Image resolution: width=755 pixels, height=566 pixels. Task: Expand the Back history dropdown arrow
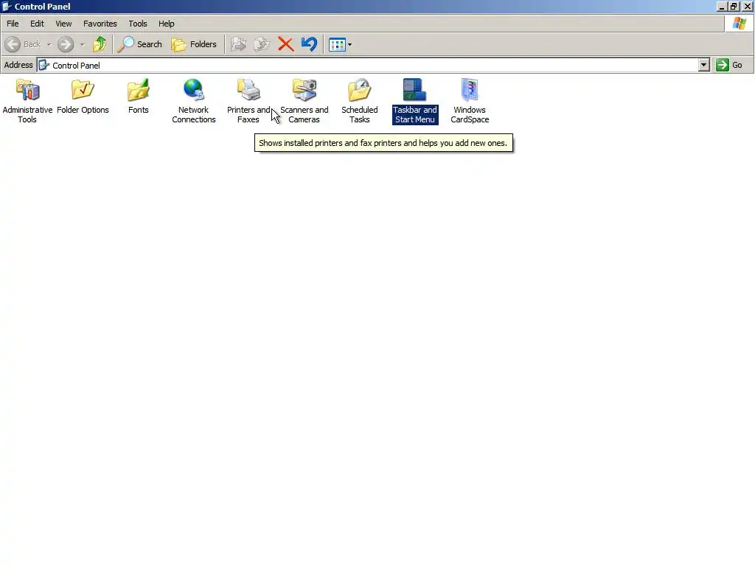tap(49, 44)
